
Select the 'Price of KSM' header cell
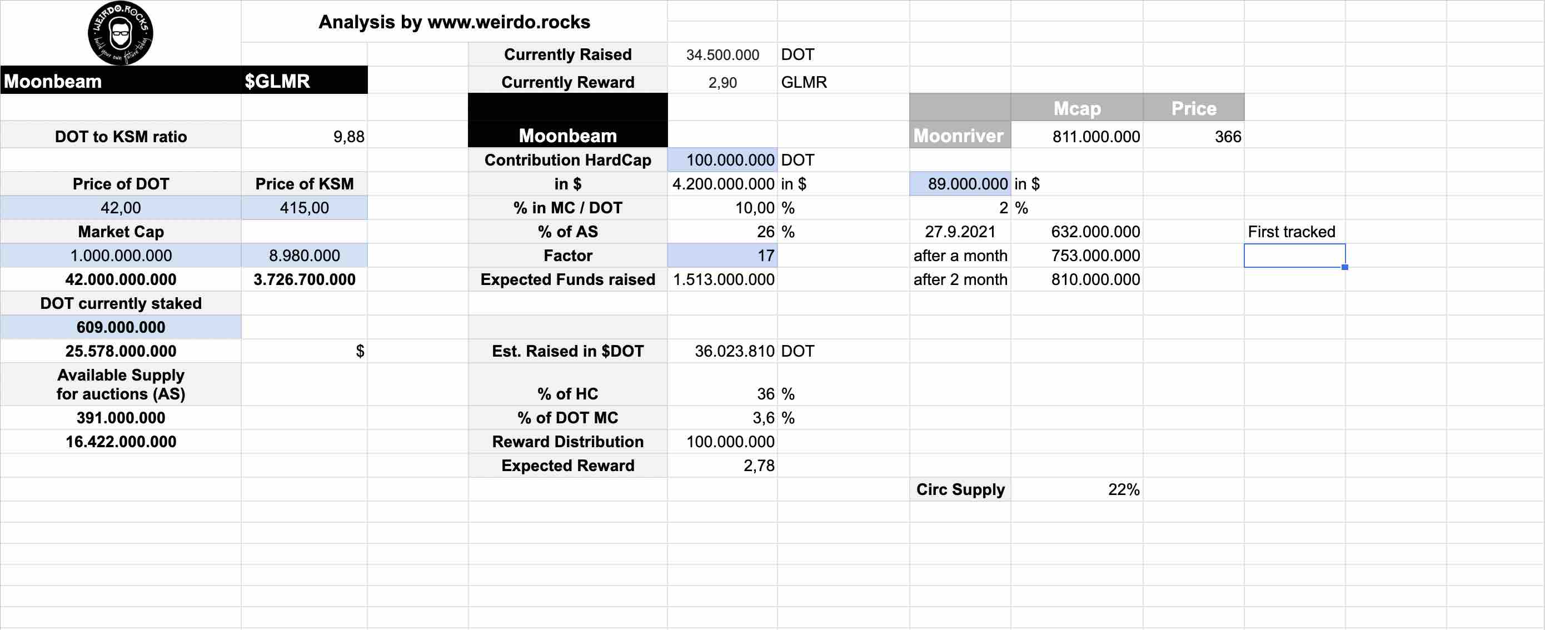tap(304, 183)
